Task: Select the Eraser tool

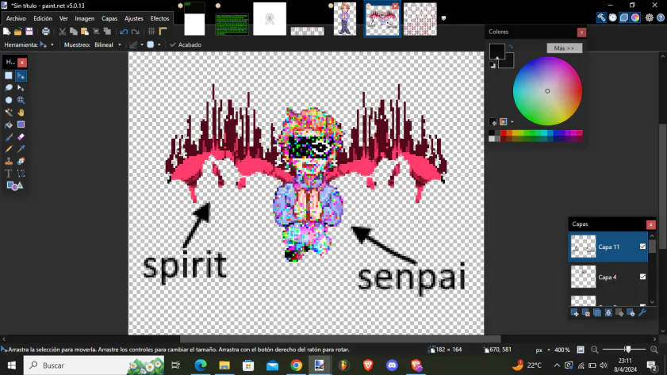Action: (21, 137)
